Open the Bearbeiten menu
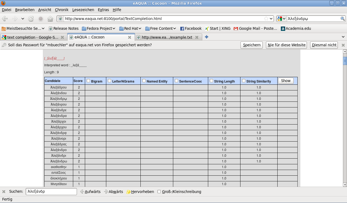The width and height of the screenshot is (347, 203). [x=25, y=10]
